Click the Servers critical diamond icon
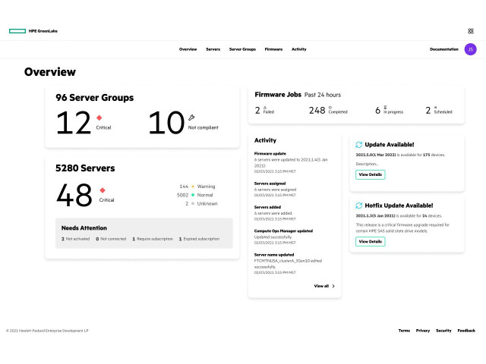Image resolution: width=486 pixels, height=364 pixels. (x=103, y=190)
